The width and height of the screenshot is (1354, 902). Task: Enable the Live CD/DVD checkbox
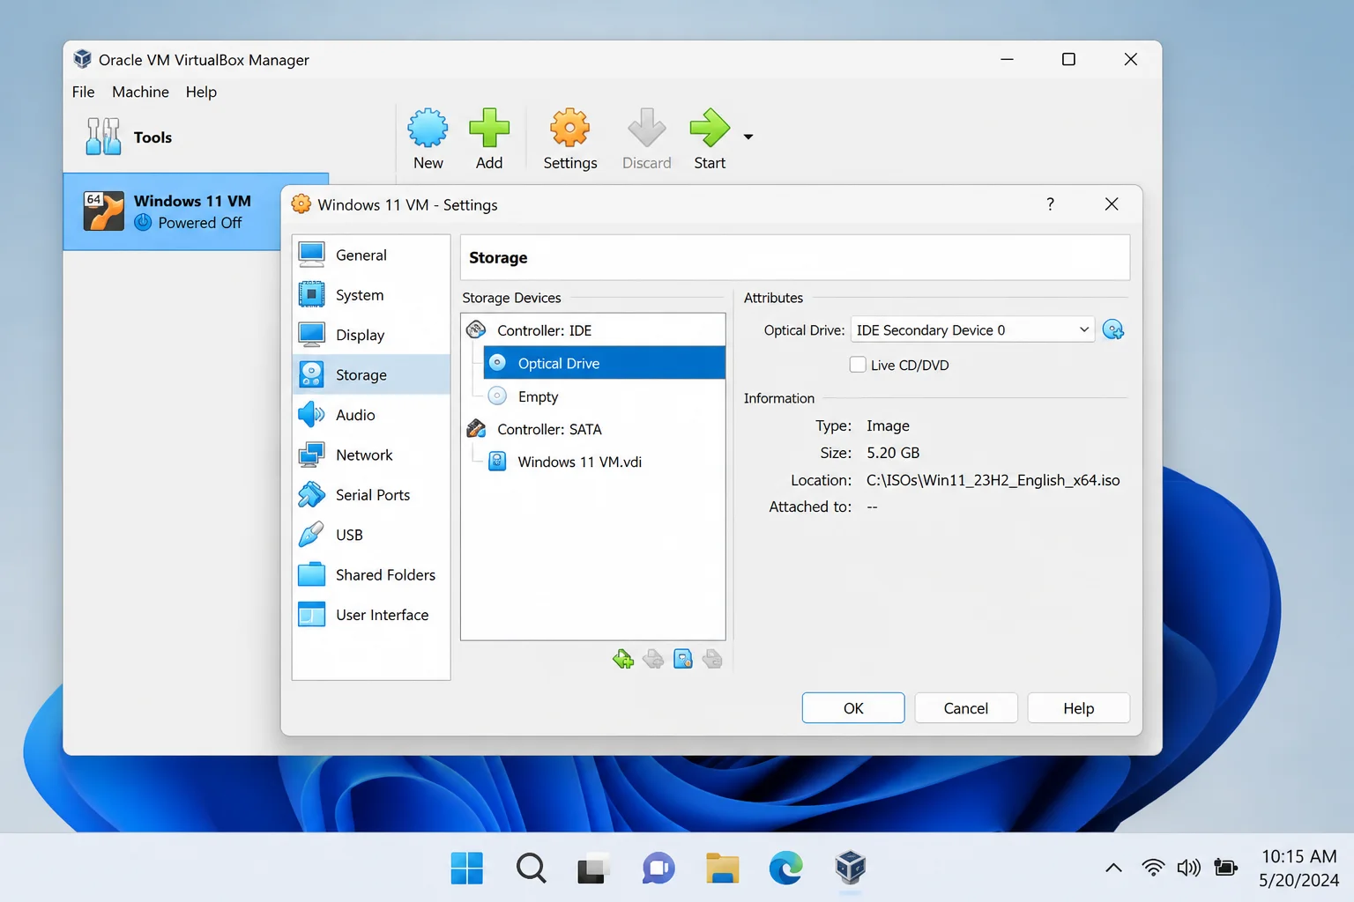[x=858, y=365]
